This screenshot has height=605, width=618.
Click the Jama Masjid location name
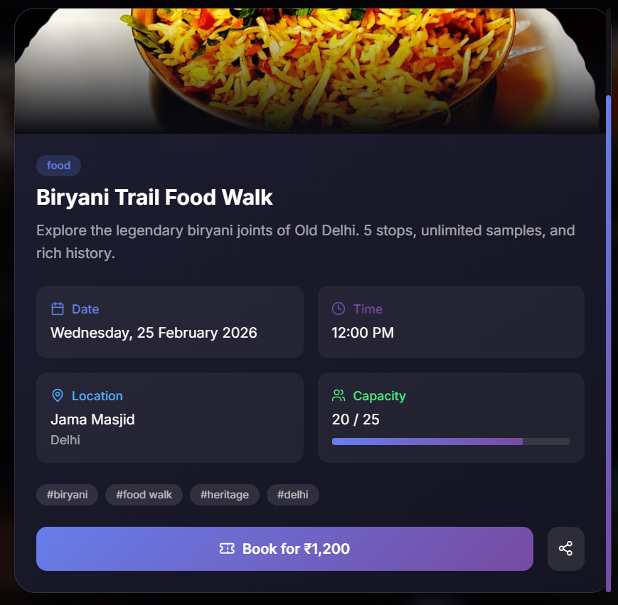(92, 419)
